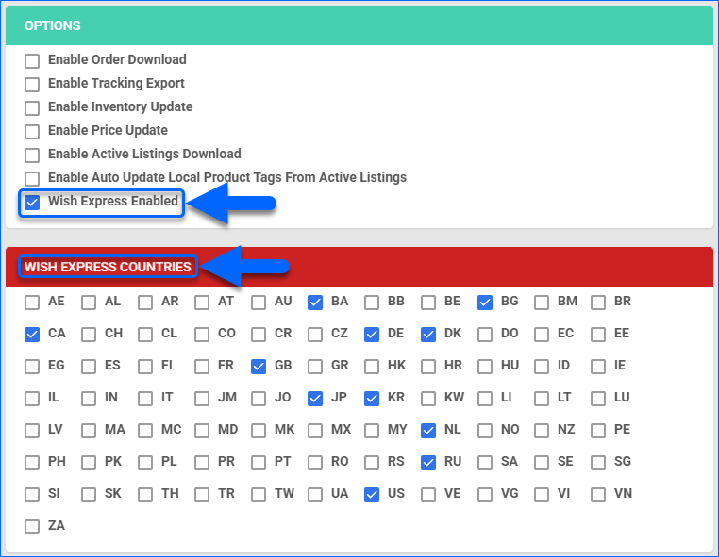Uncheck the GB country checkbox
Image resolution: width=719 pixels, height=557 pixels.
pos(259,366)
